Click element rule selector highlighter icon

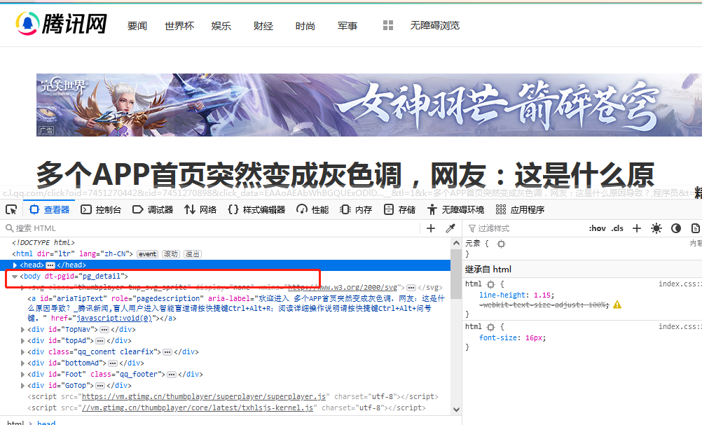501,244
